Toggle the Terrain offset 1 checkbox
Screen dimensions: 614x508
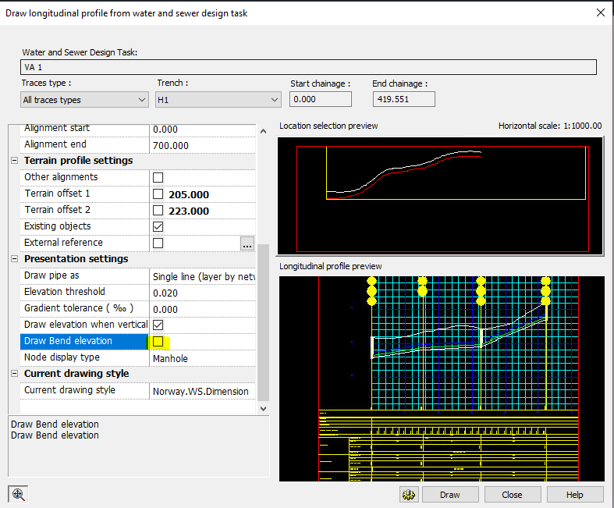(158, 194)
